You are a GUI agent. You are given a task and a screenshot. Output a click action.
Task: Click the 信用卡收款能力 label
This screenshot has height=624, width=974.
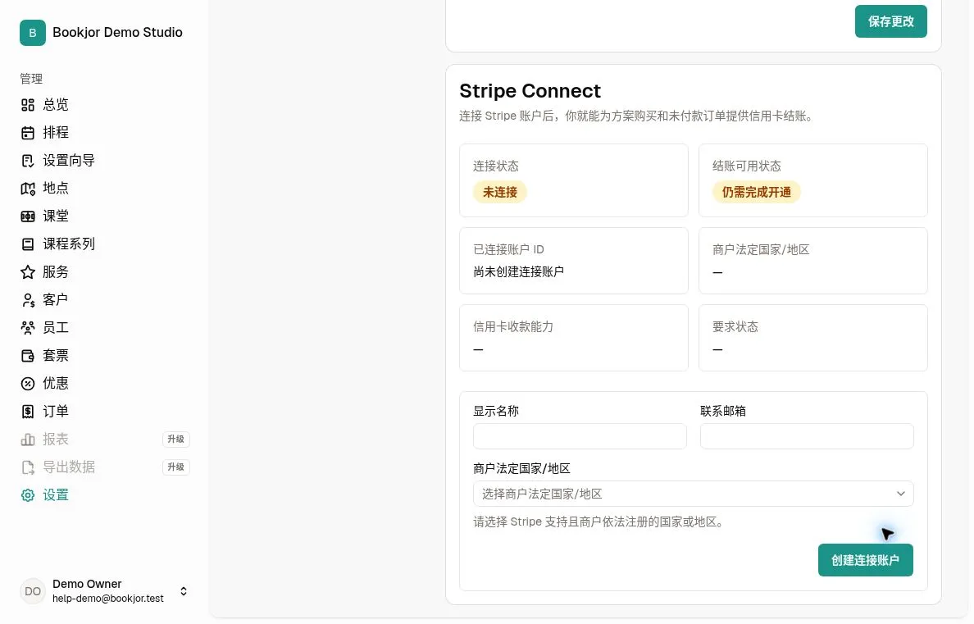click(513, 327)
